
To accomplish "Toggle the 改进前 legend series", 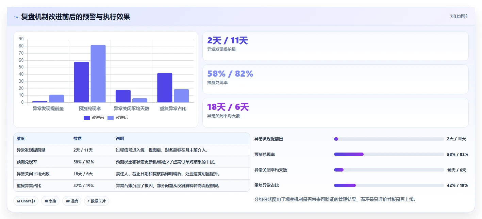I will [x=94, y=118].
